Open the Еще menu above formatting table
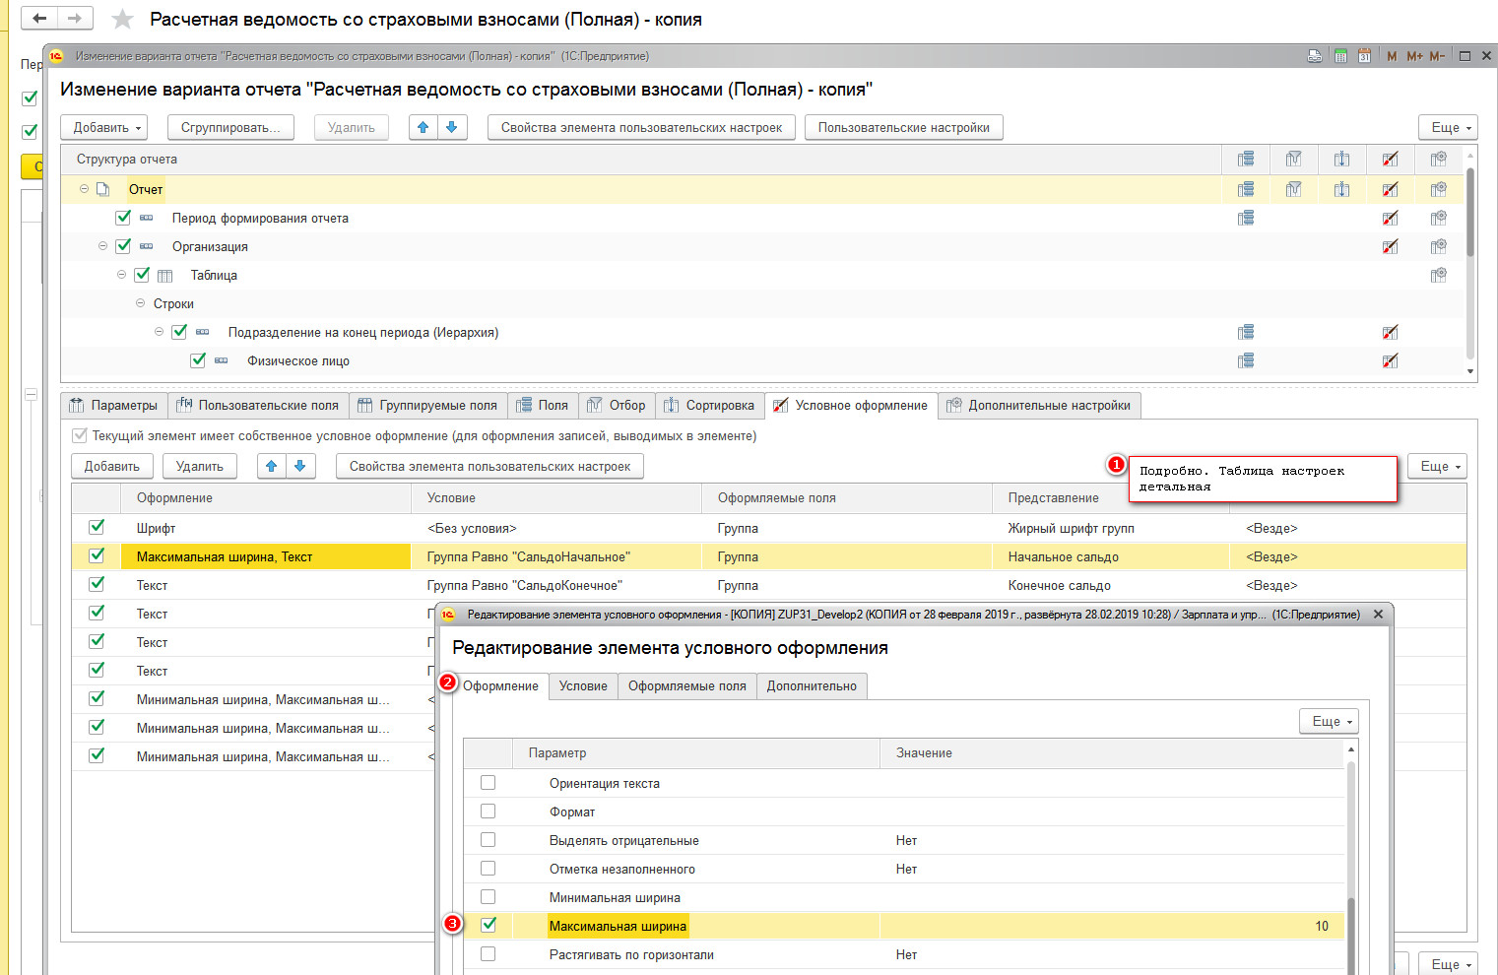 (1438, 466)
